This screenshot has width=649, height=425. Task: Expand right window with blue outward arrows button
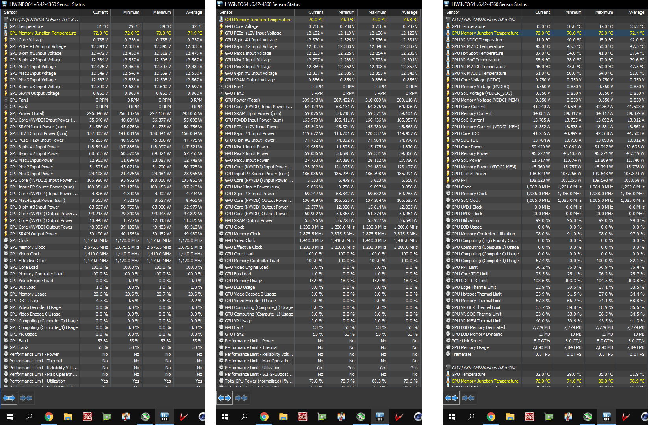point(451,398)
